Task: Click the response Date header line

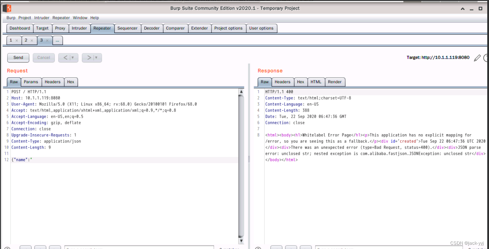Action: coord(306,117)
